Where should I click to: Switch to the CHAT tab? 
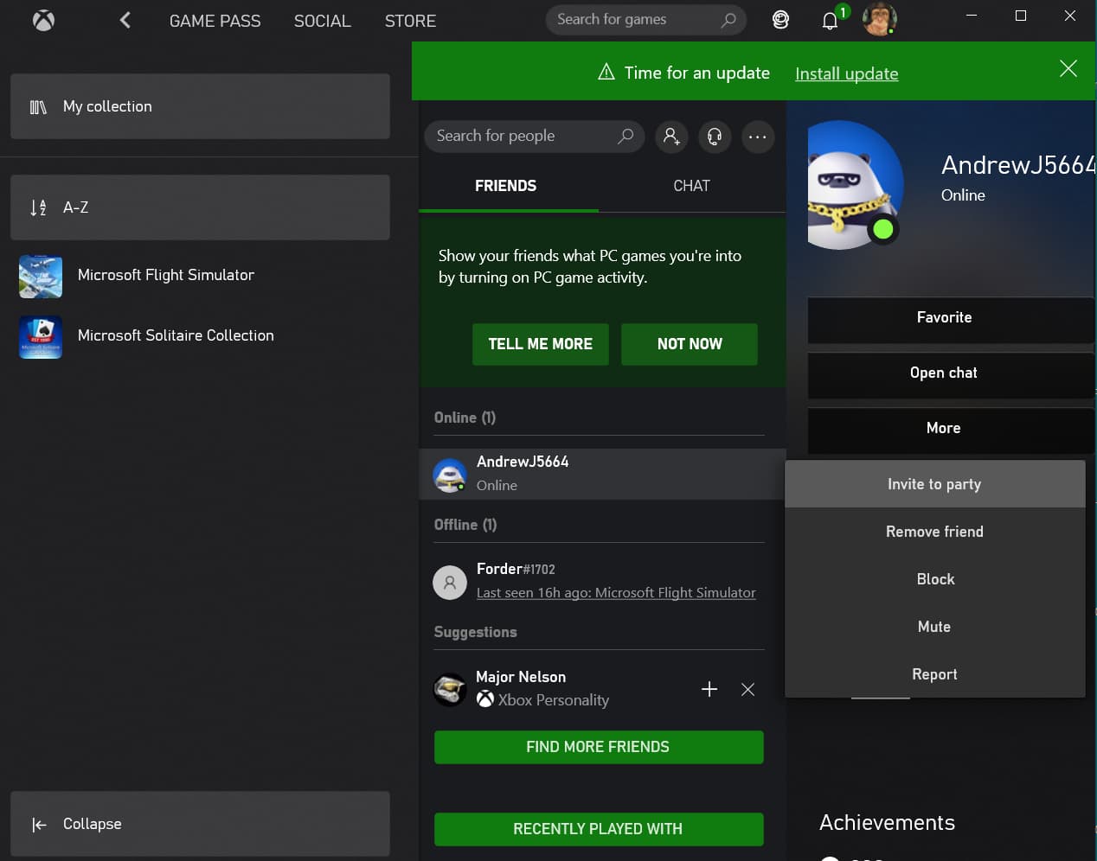click(x=691, y=186)
